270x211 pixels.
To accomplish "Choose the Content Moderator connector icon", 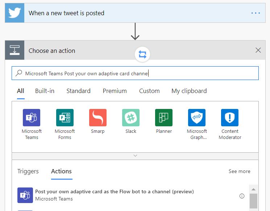I will pos(230,118).
